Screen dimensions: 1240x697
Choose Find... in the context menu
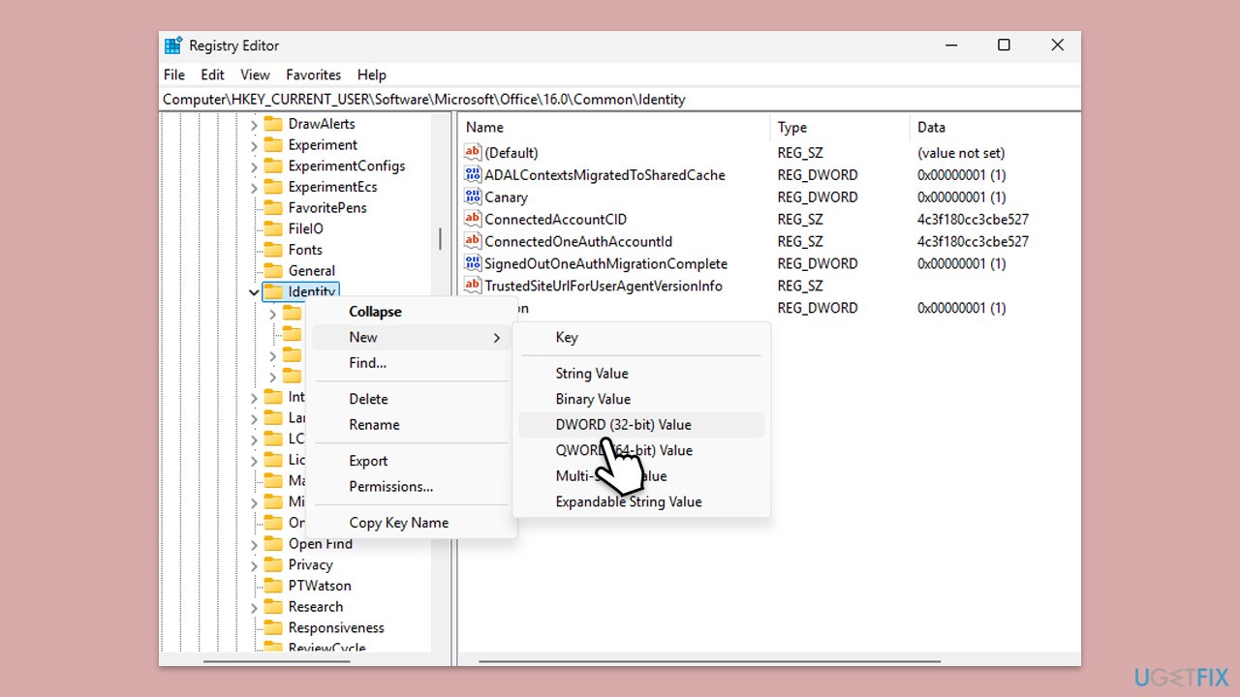[411, 362]
